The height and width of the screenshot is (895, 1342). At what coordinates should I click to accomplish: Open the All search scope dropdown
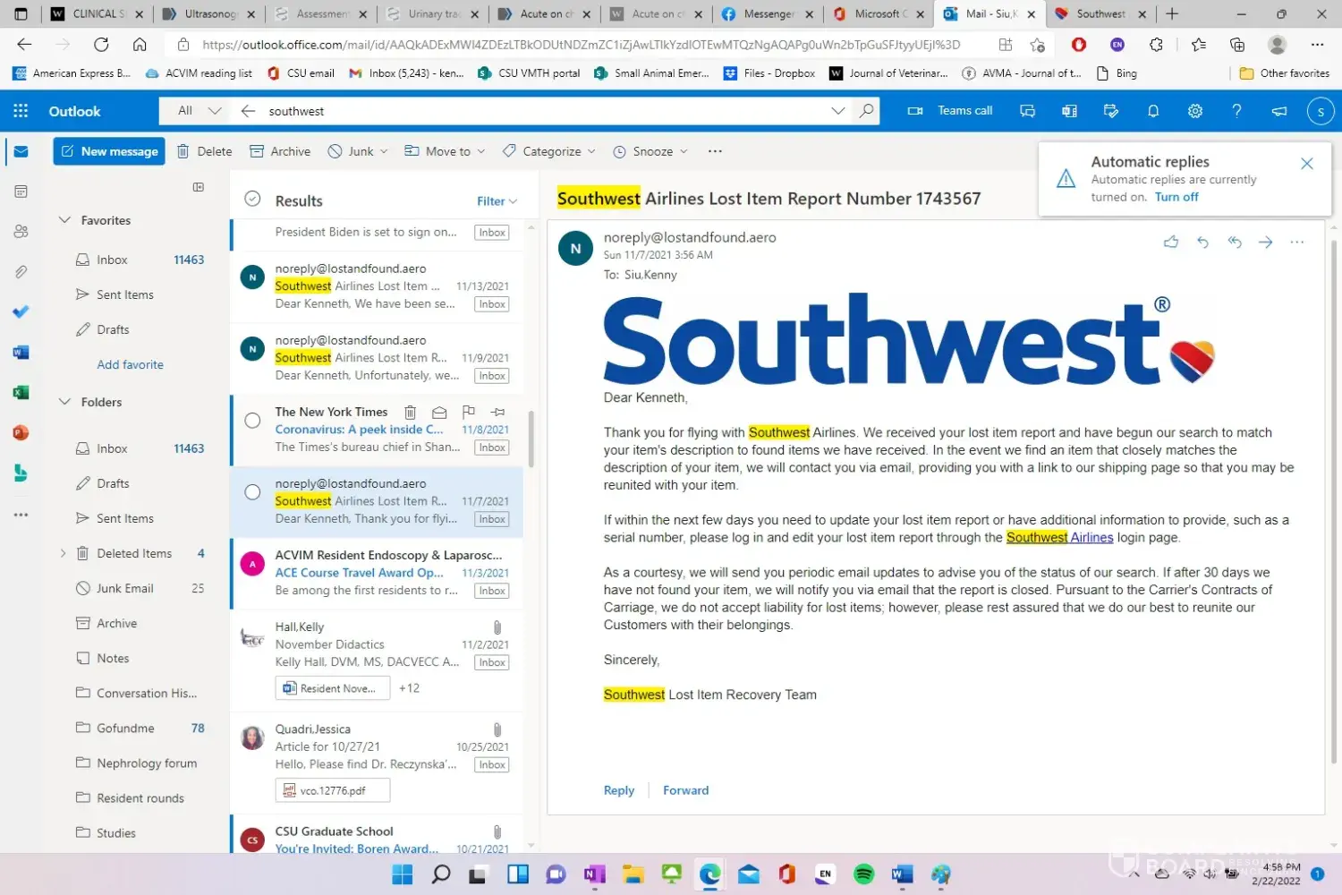(x=199, y=111)
